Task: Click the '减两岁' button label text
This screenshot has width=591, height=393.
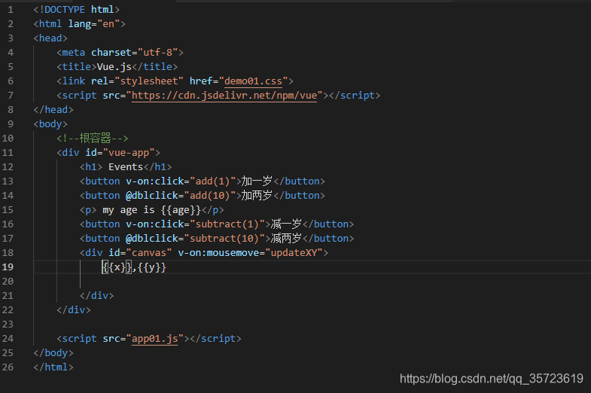Action: coord(286,239)
